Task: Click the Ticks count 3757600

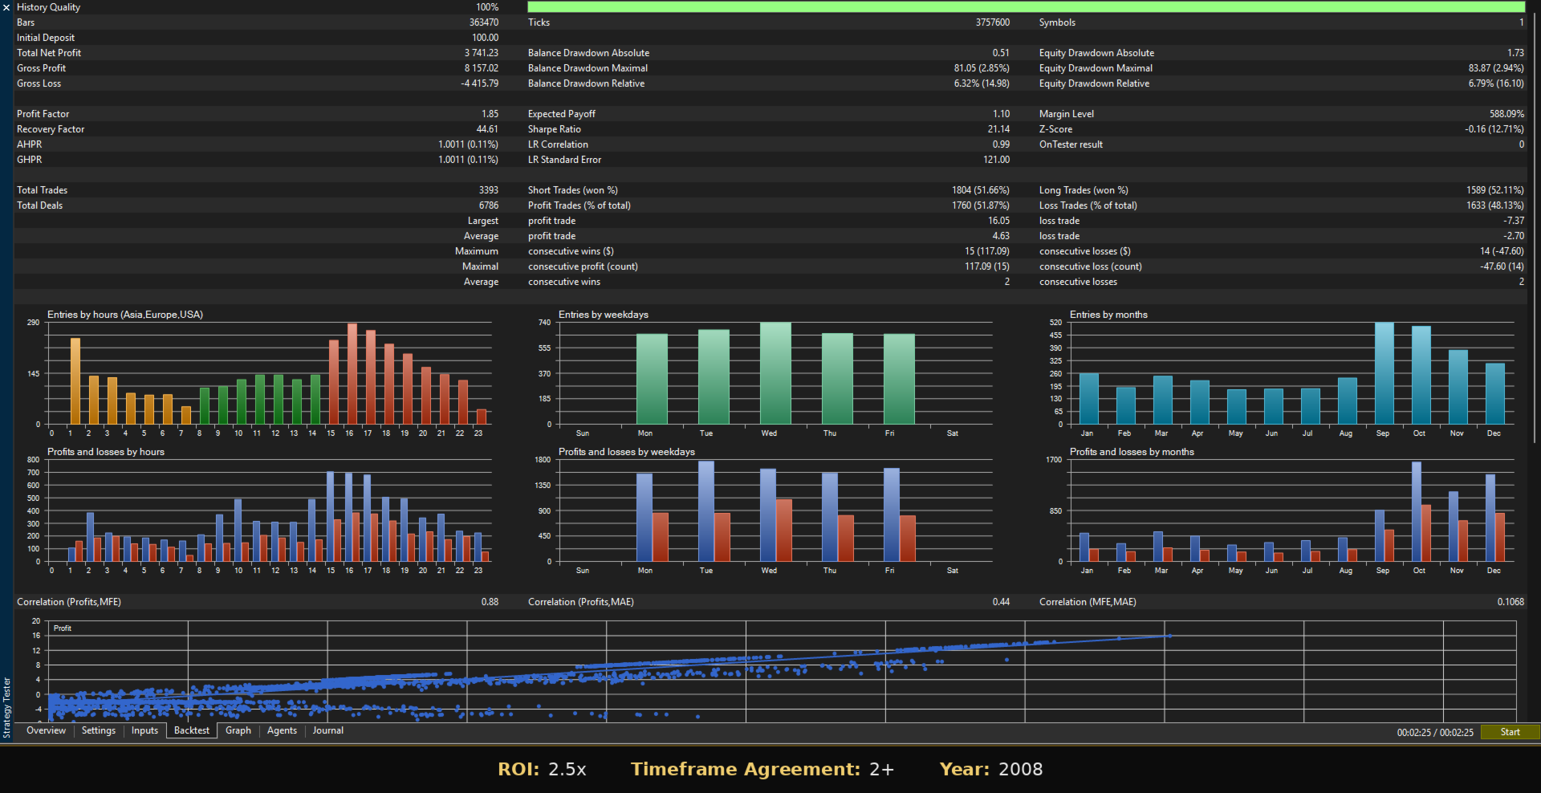Action: (993, 22)
